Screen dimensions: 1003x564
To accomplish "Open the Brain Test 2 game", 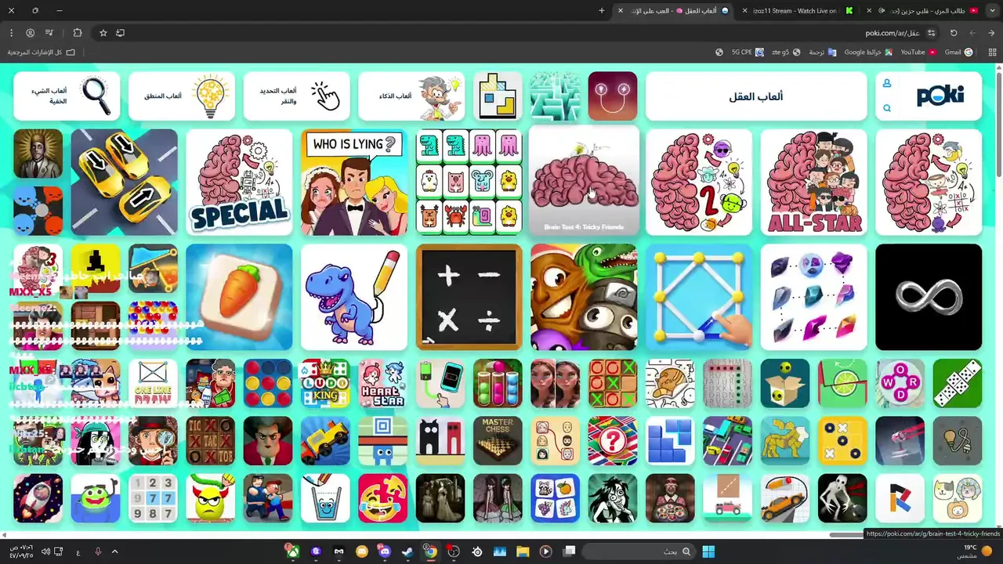I will tap(699, 183).
